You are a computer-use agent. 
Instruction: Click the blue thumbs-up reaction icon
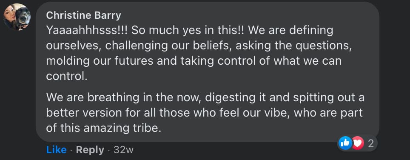[345, 143]
